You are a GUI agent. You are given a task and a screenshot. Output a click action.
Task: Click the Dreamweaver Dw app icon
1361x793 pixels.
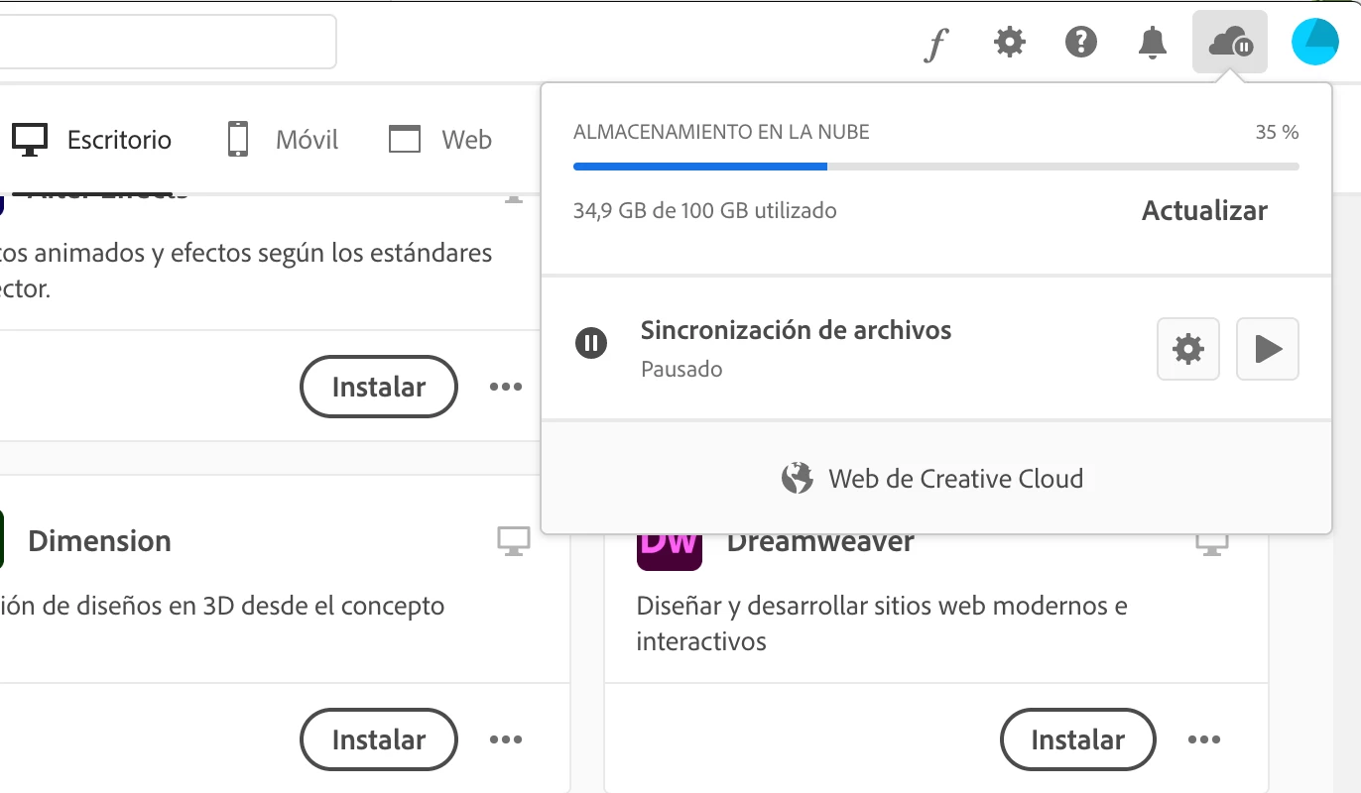coord(670,552)
